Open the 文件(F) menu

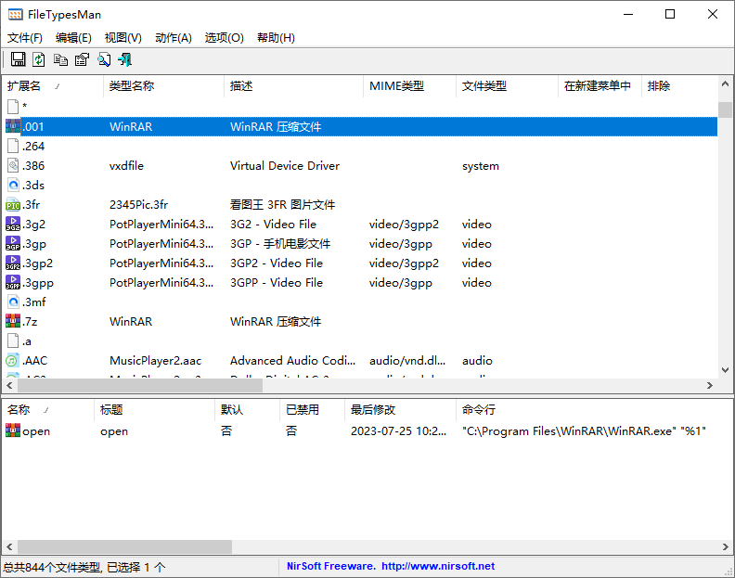tap(25, 38)
